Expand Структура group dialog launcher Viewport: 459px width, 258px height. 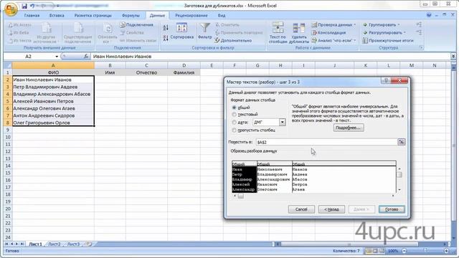(422, 48)
